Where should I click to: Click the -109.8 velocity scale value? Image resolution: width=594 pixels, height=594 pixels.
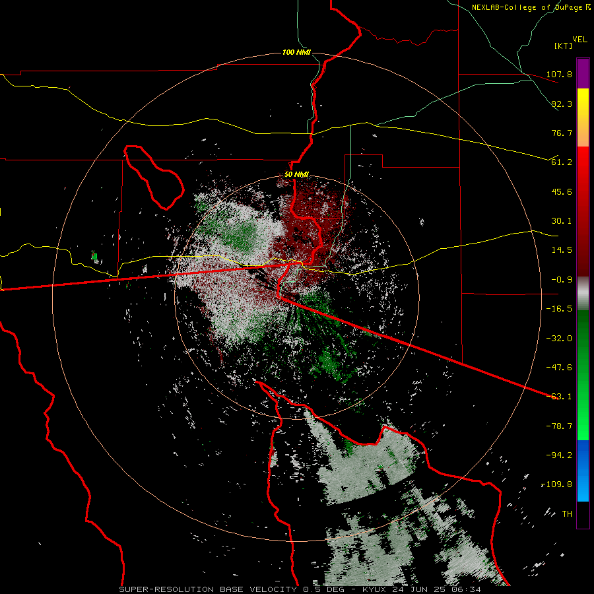[557, 484]
